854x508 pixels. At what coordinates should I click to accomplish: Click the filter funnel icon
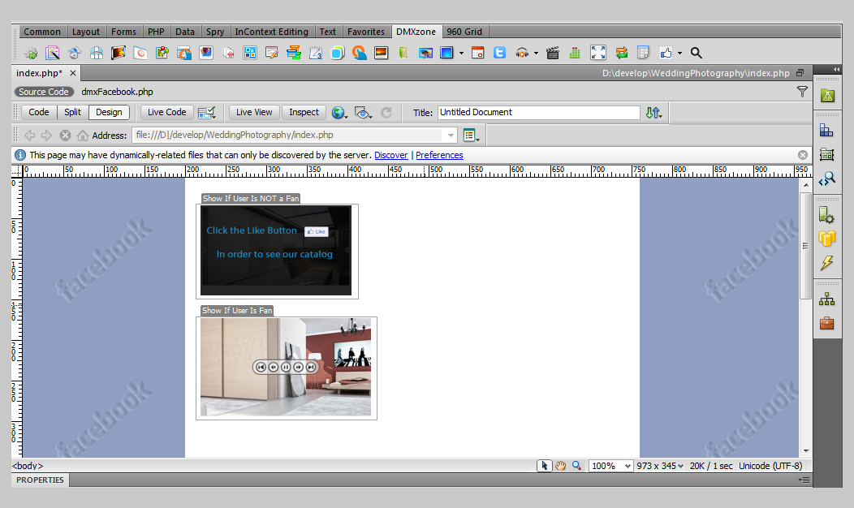click(x=802, y=92)
